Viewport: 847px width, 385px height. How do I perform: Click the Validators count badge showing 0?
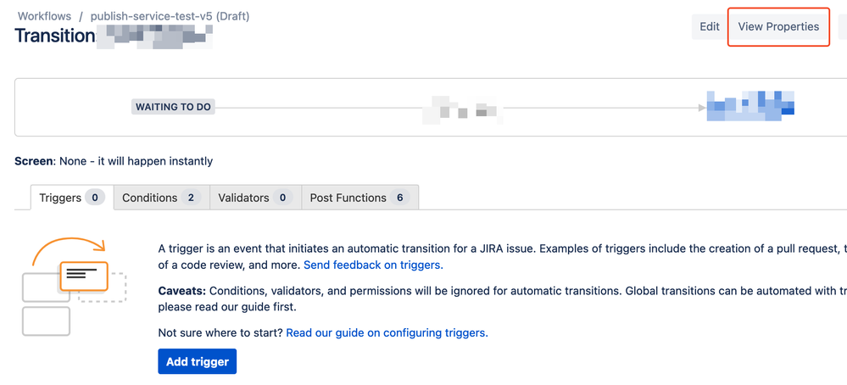[282, 198]
